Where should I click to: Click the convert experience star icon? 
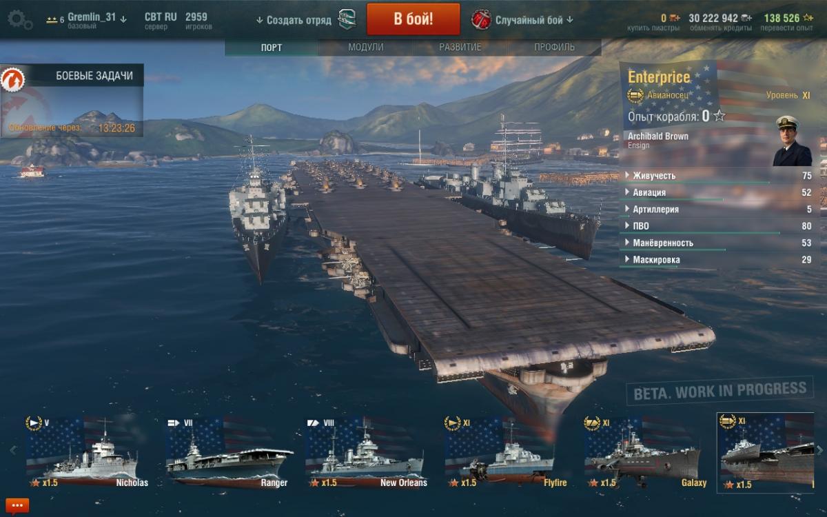coord(808,19)
